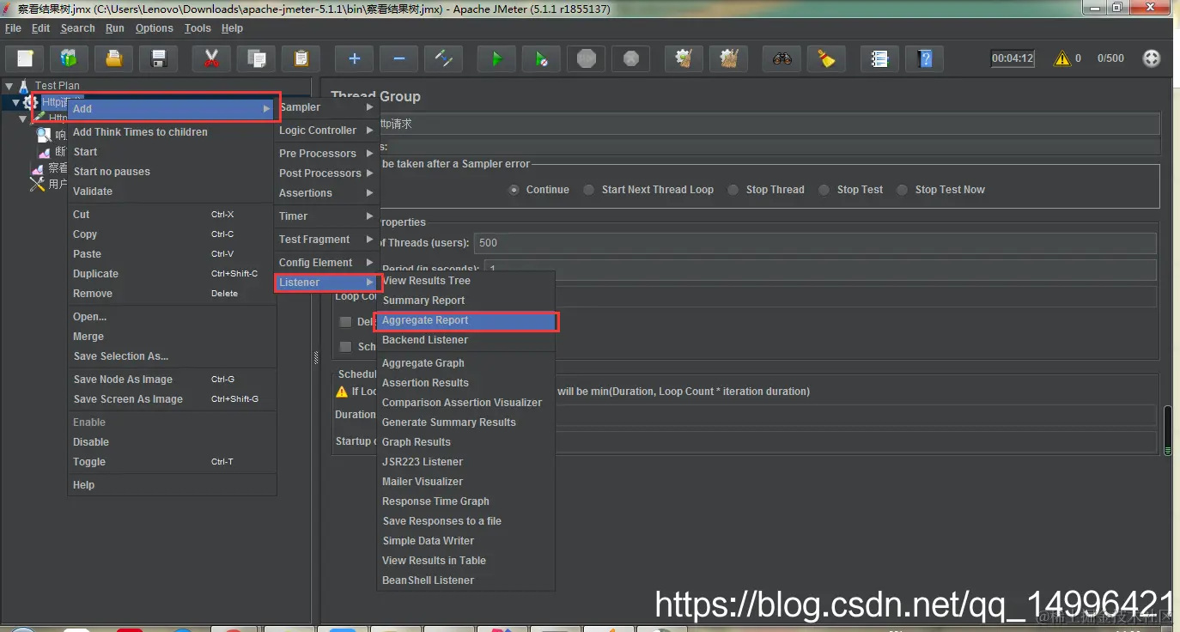The width and height of the screenshot is (1180, 632).
Task: Open the Run menu
Action: [x=115, y=28]
